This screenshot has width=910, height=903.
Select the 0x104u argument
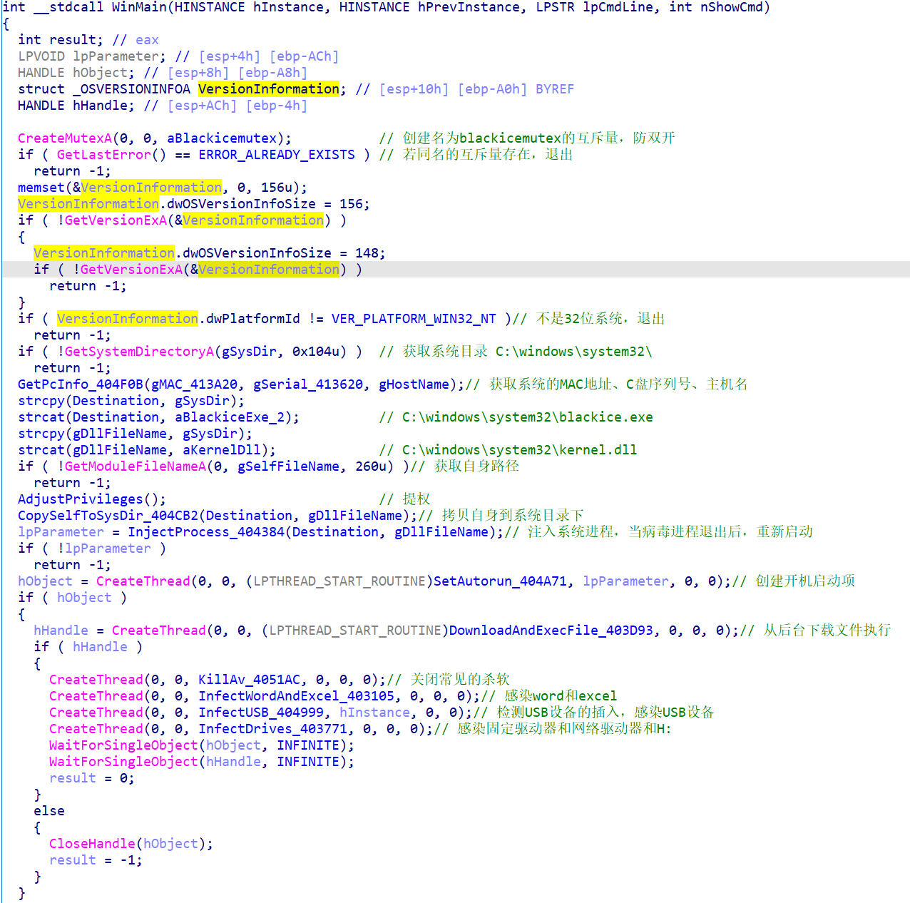[x=316, y=352]
